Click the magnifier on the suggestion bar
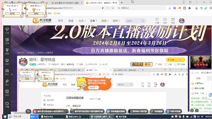 click(28, 111)
